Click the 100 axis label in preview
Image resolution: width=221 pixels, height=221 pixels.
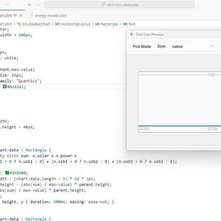click(x=211, y=75)
